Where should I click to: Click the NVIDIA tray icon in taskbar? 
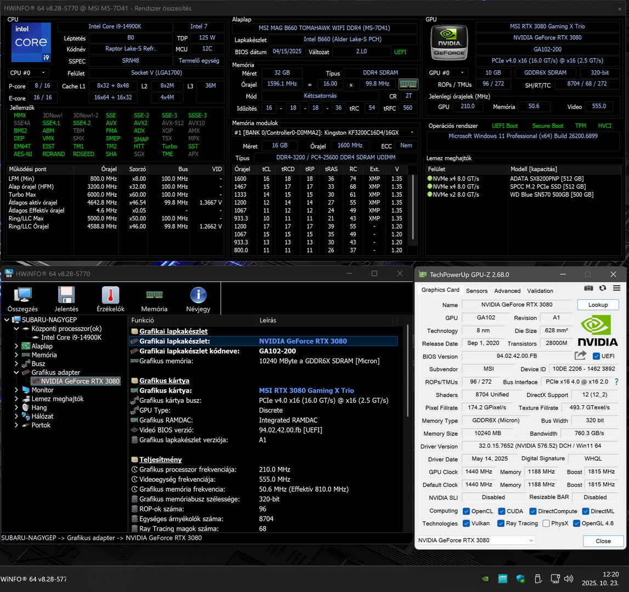pos(485,578)
